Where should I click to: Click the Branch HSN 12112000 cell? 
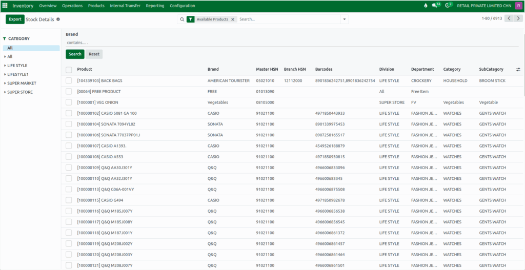(293, 80)
